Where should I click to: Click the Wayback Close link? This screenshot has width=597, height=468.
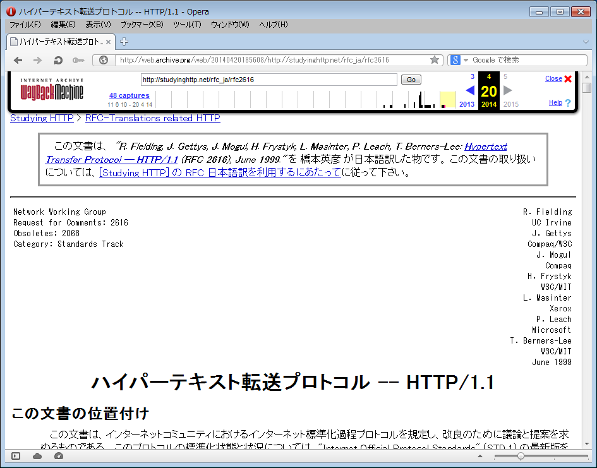pos(553,78)
